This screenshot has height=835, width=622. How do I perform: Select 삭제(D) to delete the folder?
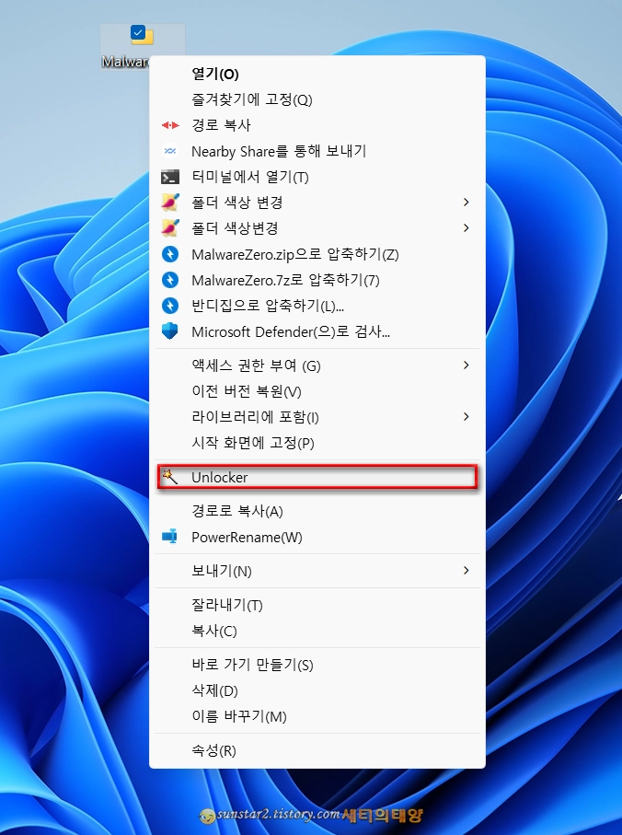(x=317, y=690)
